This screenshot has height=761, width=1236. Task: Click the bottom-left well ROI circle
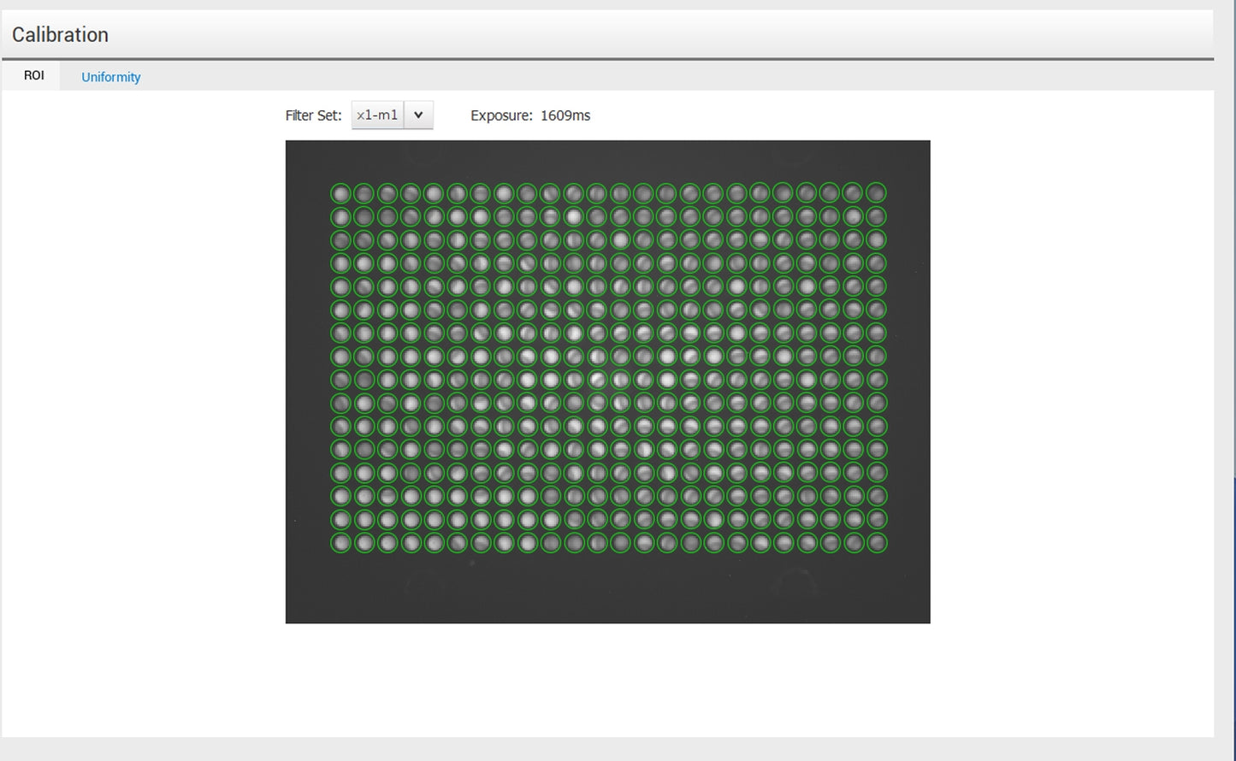coord(340,542)
